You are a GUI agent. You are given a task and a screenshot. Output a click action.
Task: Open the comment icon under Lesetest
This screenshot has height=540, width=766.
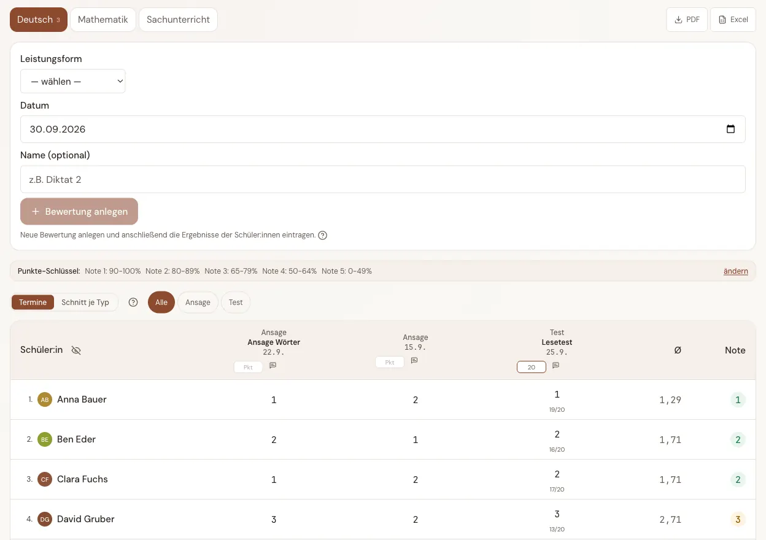coord(555,366)
